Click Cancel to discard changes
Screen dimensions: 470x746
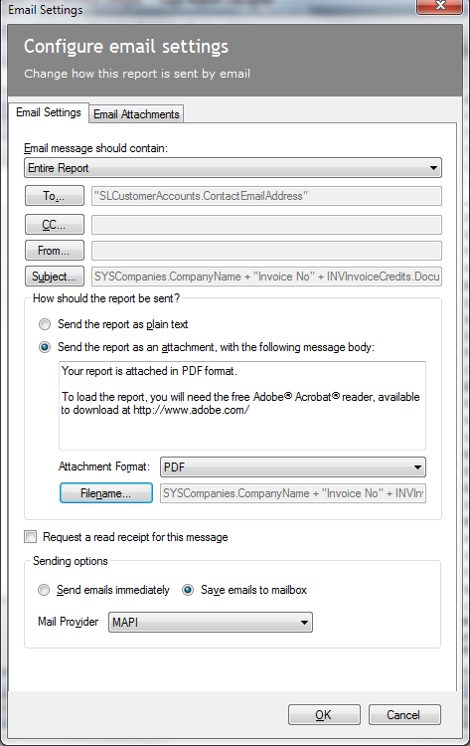point(404,715)
